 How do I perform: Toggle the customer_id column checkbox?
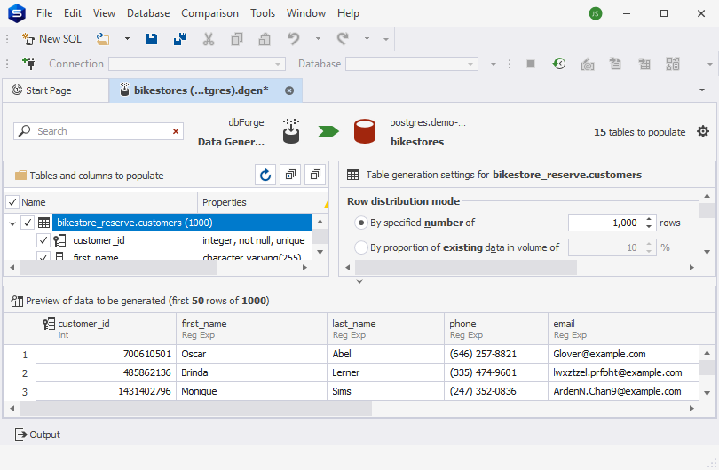click(x=43, y=240)
